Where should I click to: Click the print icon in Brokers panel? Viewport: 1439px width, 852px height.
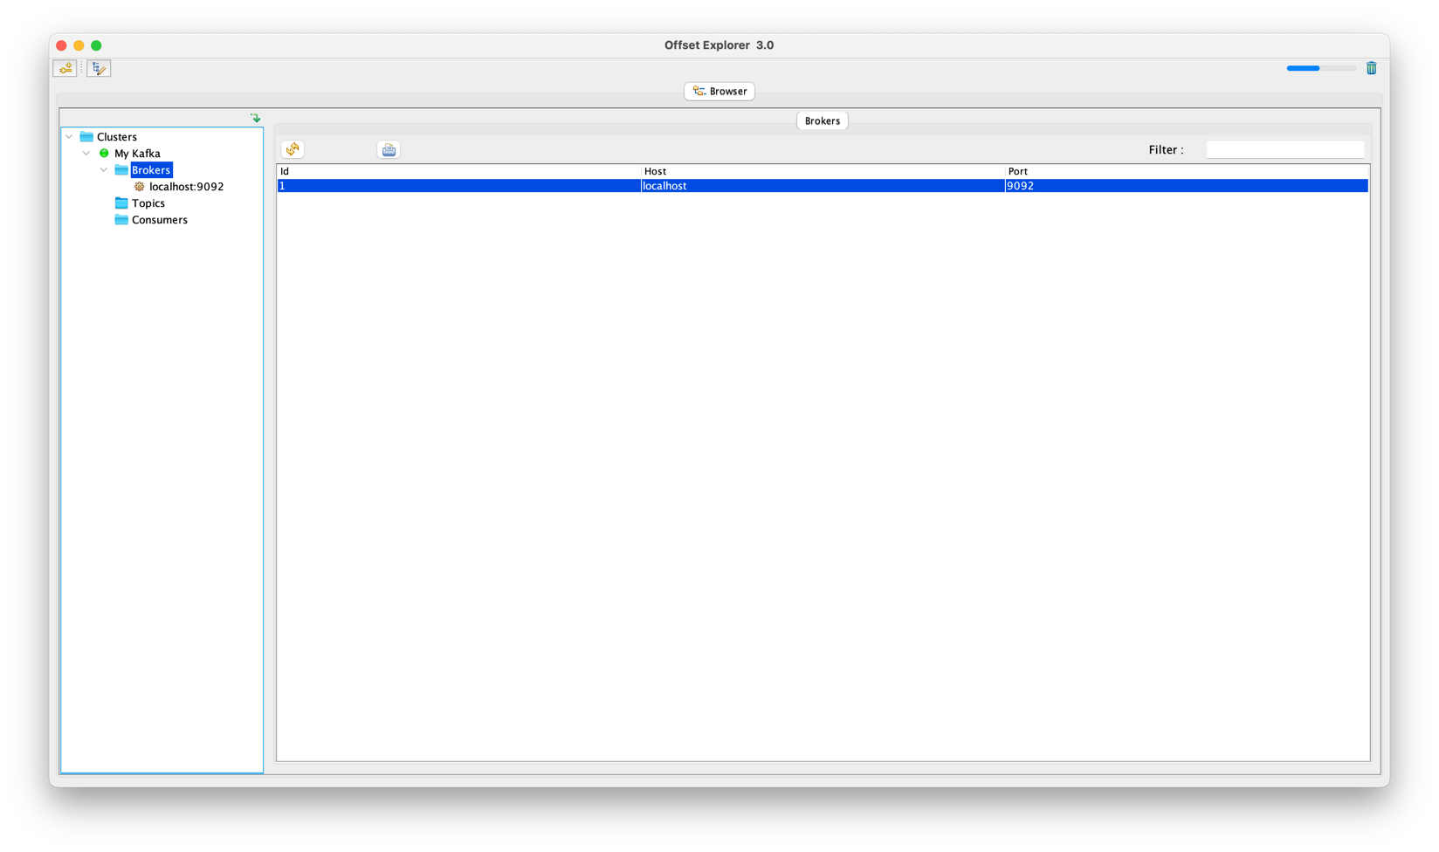389,150
